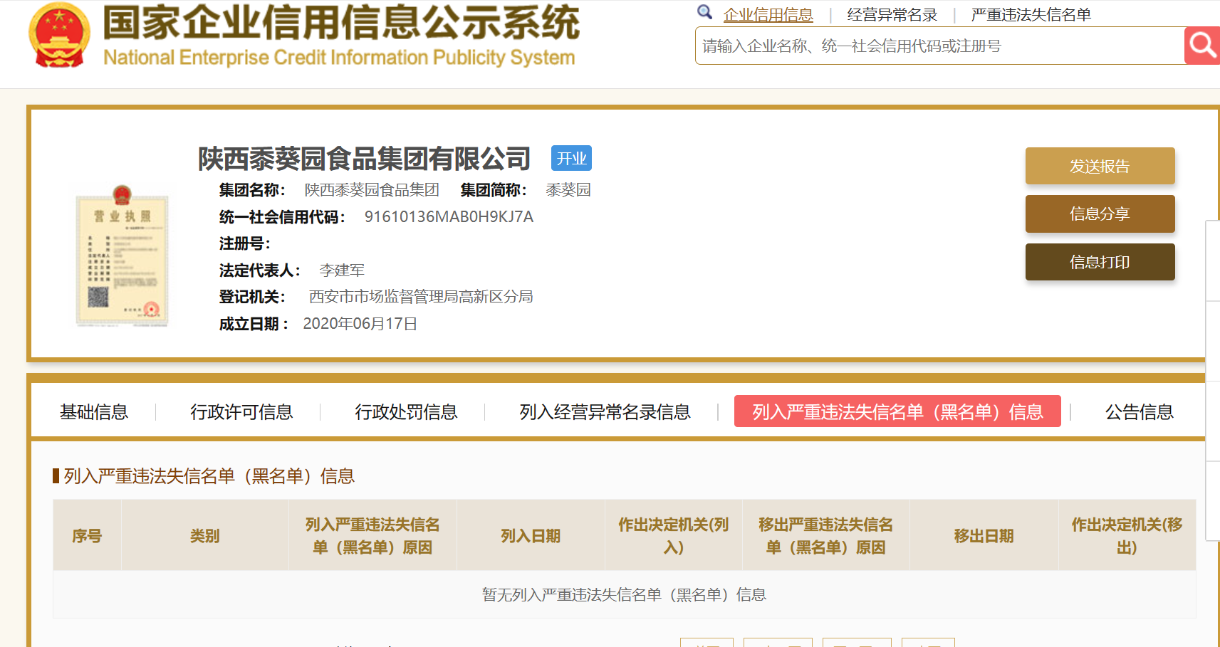Click the small magnifier icon beside 企业信用信息

pyautogui.click(x=704, y=12)
